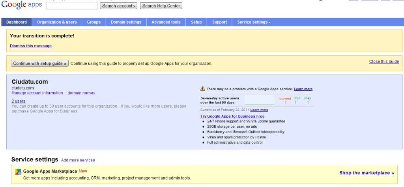
Task: Open Manage account information link
Action: click(x=37, y=93)
